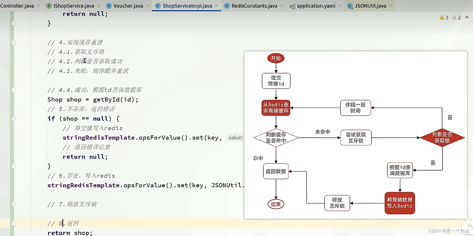This screenshot has height=236, width=473.
Task: Close the Voucher.java tab
Action: (148, 6)
